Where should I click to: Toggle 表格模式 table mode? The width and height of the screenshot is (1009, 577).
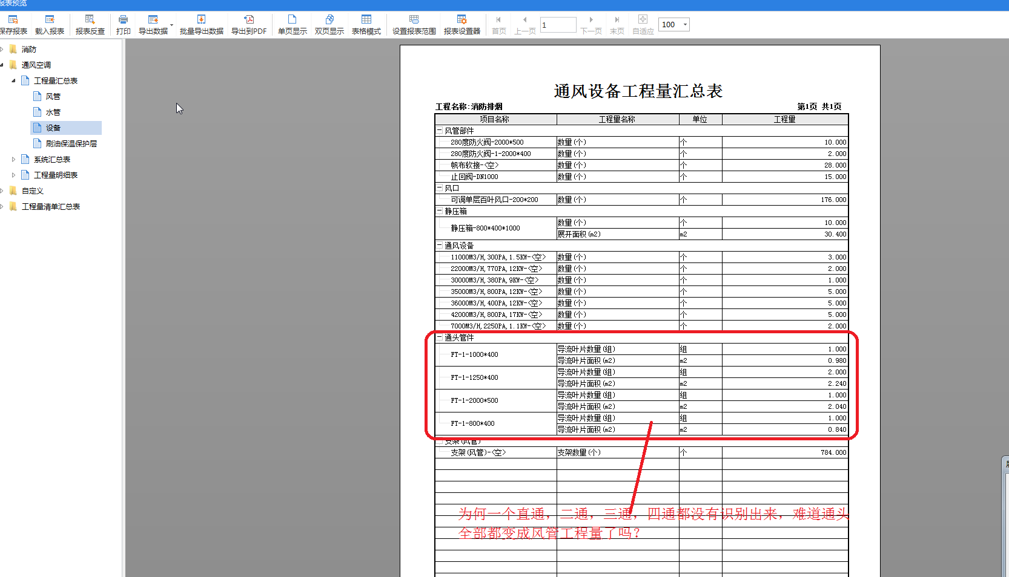[x=366, y=25]
